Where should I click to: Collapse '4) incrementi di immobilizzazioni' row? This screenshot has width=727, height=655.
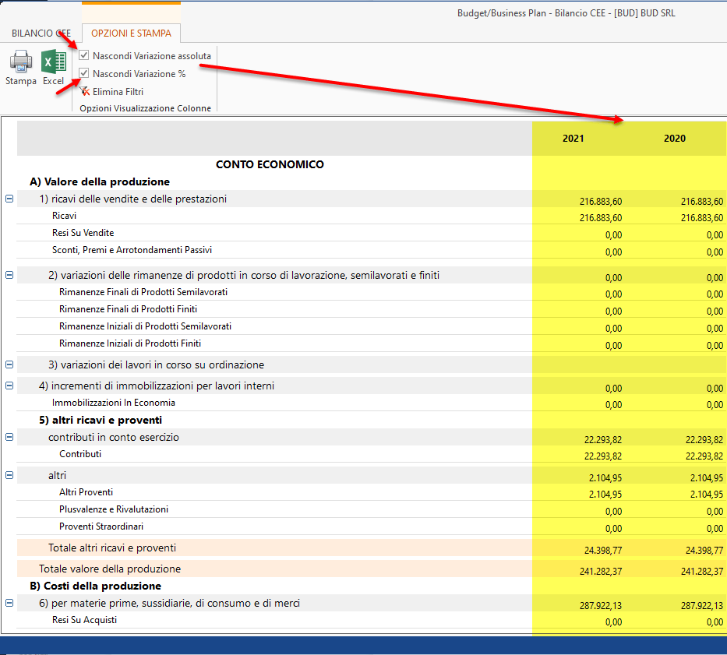(9, 386)
